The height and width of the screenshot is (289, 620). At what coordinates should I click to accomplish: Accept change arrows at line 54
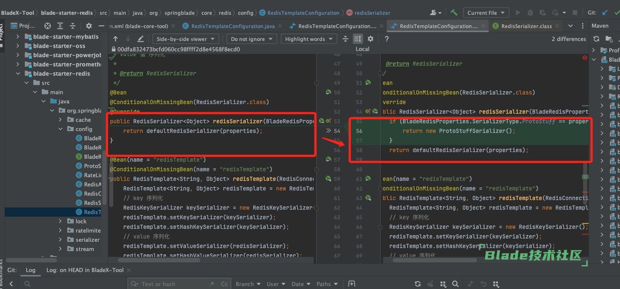pos(328,131)
